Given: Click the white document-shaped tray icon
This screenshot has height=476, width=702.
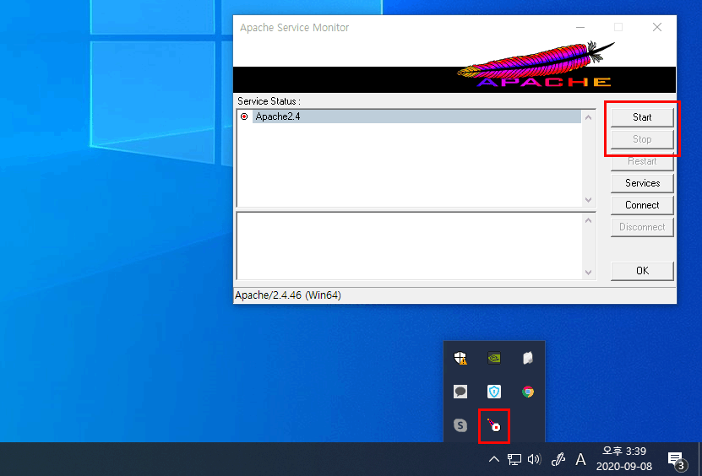Looking at the screenshot, I should tap(528, 358).
